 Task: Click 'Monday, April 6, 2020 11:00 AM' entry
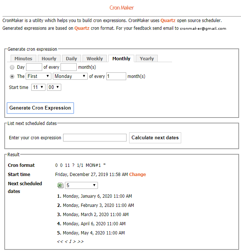click(x=94, y=224)
